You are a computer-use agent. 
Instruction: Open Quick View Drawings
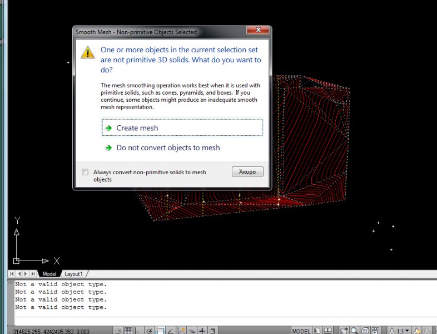[328, 331]
